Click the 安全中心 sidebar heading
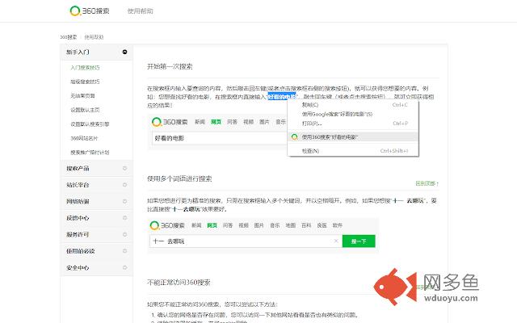This screenshot has width=517, height=323. [x=78, y=267]
